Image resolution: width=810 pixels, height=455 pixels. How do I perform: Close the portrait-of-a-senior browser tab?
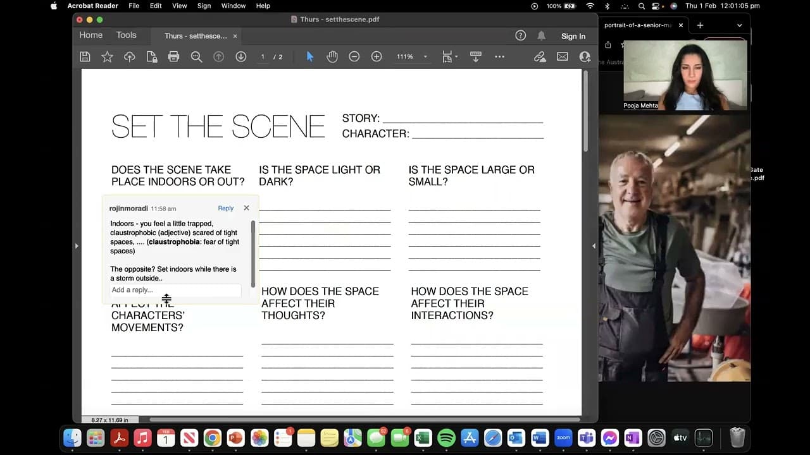tap(681, 25)
